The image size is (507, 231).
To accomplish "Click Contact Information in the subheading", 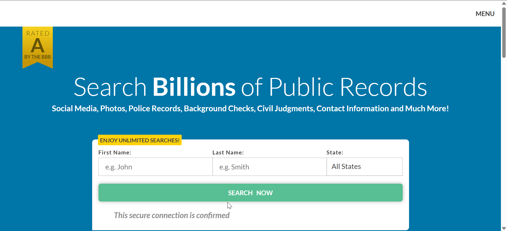I will [353, 108].
